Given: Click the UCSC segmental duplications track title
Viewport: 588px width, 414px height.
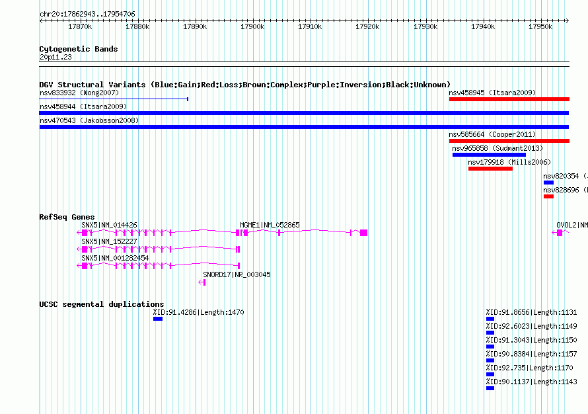Looking at the screenshot, I should 102,304.
